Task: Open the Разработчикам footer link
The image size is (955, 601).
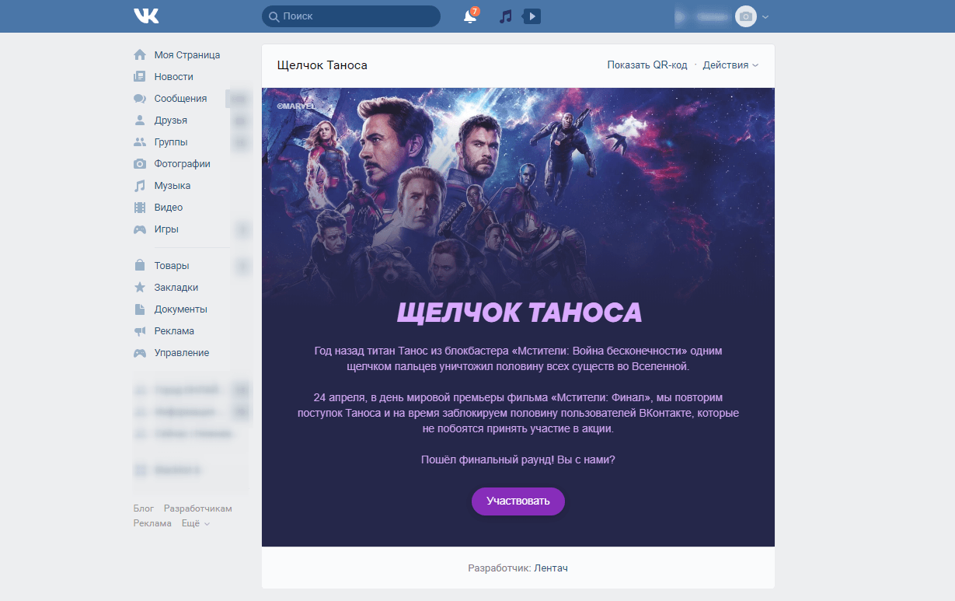Action: (x=198, y=508)
